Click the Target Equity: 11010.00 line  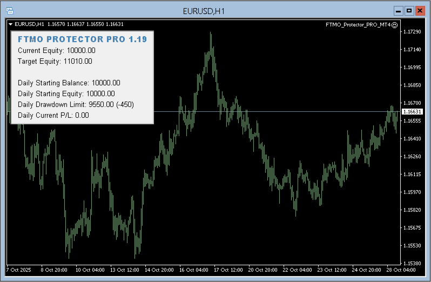(55, 61)
